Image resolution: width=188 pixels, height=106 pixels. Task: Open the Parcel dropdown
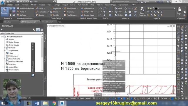pyautogui.click(x=40, y=9)
